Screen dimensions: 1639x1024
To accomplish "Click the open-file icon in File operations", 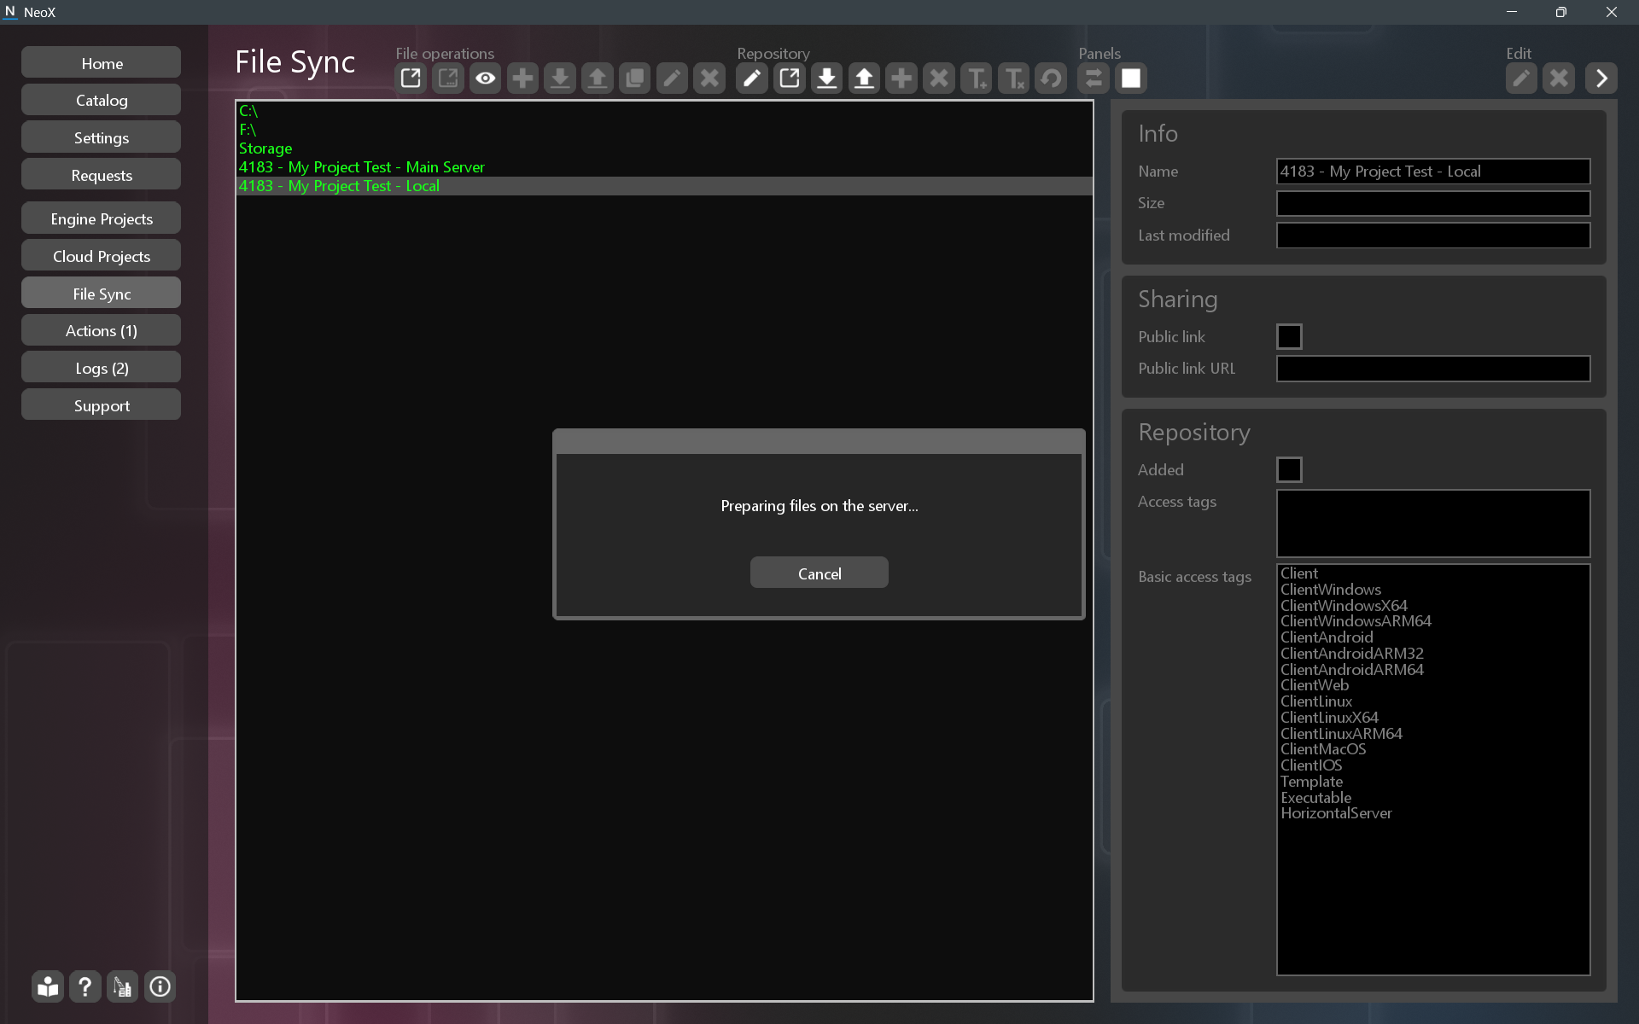I will 411,79.
